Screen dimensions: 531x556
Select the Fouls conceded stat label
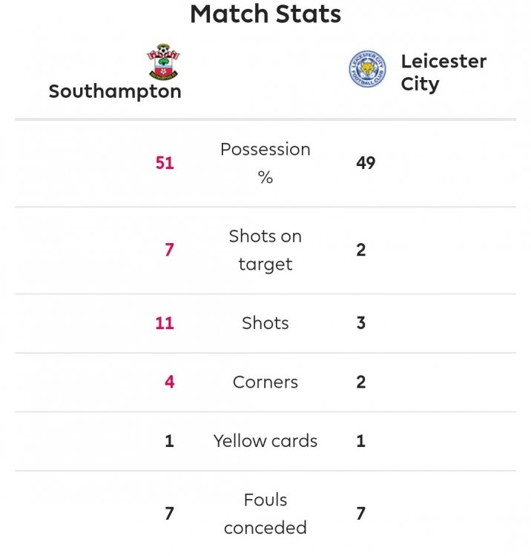[265, 514]
